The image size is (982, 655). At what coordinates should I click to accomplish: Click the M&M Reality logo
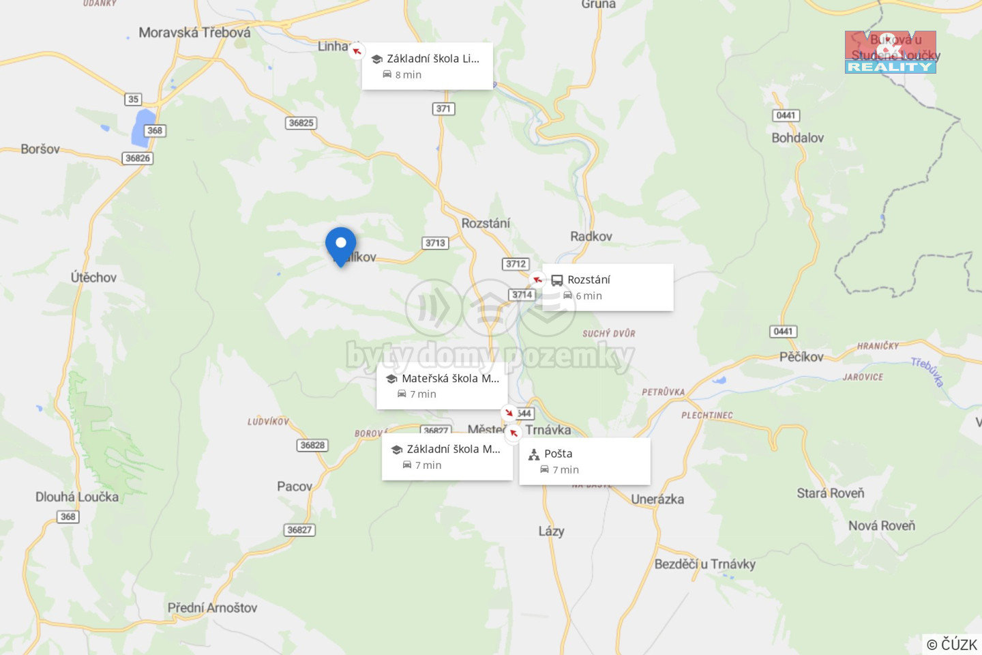(x=891, y=52)
